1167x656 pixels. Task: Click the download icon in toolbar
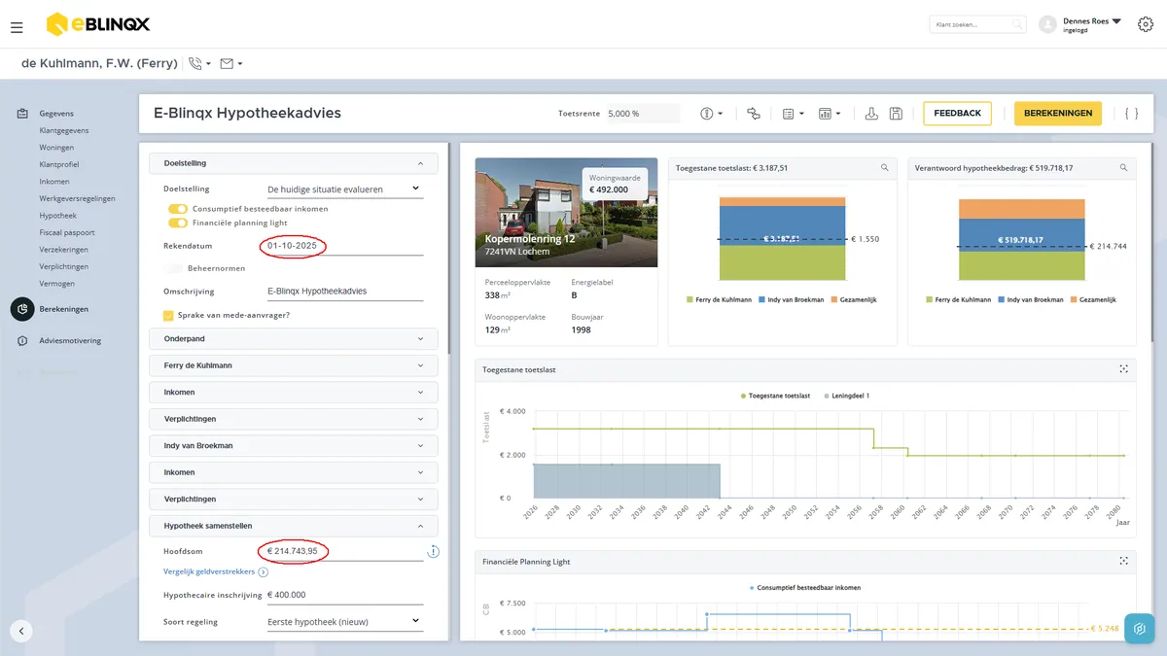(x=871, y=114)
